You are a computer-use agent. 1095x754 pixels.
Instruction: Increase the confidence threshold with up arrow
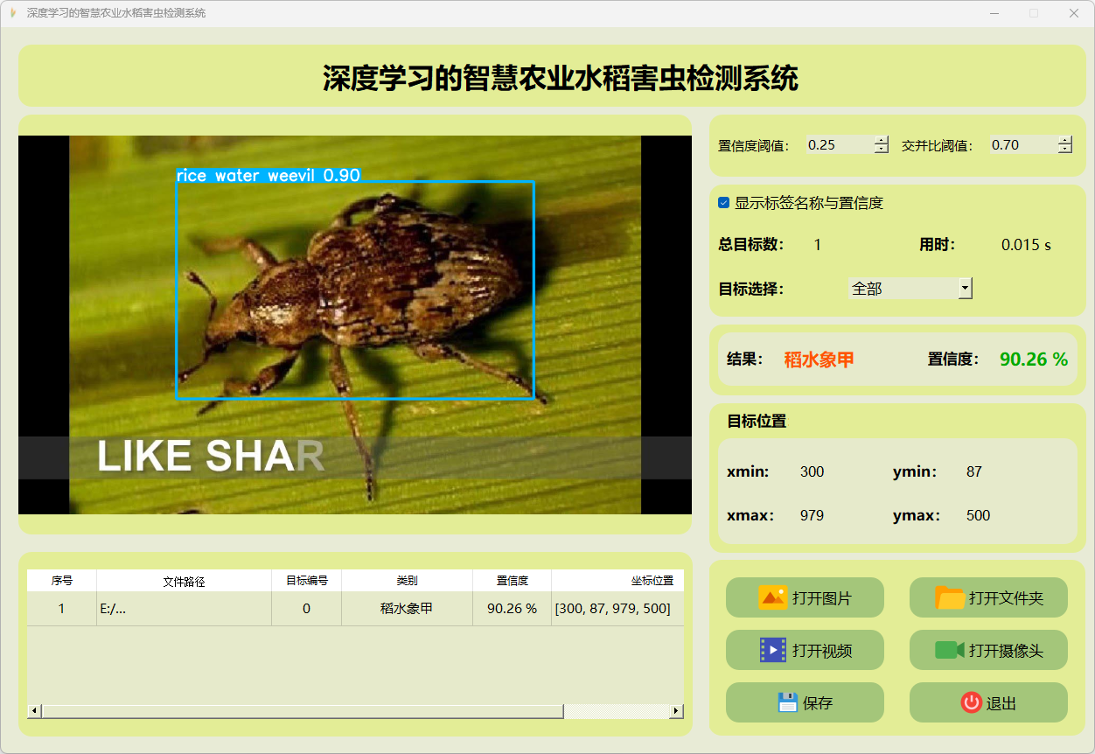click(881, 140)
